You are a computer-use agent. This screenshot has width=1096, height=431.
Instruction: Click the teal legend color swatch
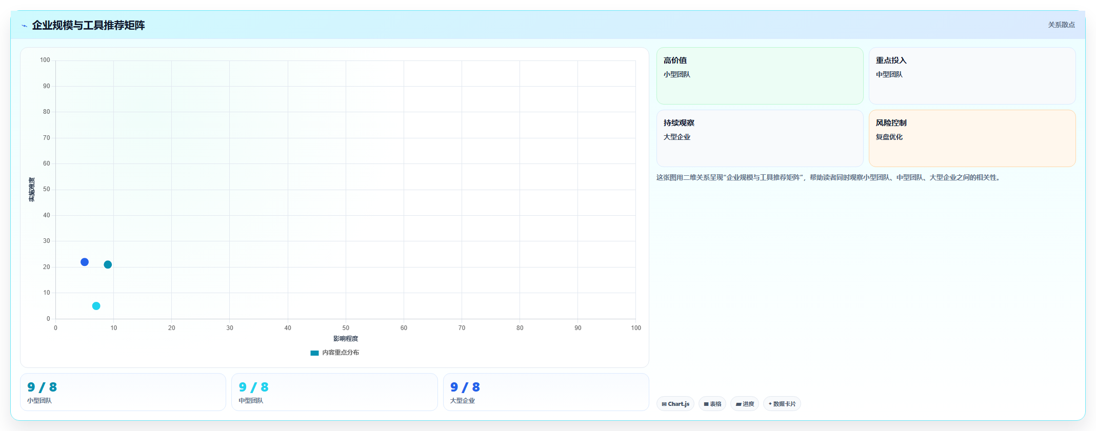[314, 353]
